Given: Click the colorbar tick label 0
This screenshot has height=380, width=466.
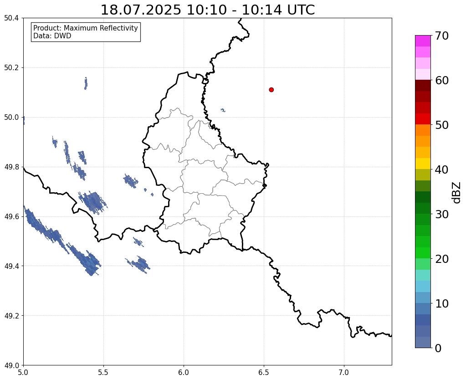Looking at the screenshot, I should point(438,348).
